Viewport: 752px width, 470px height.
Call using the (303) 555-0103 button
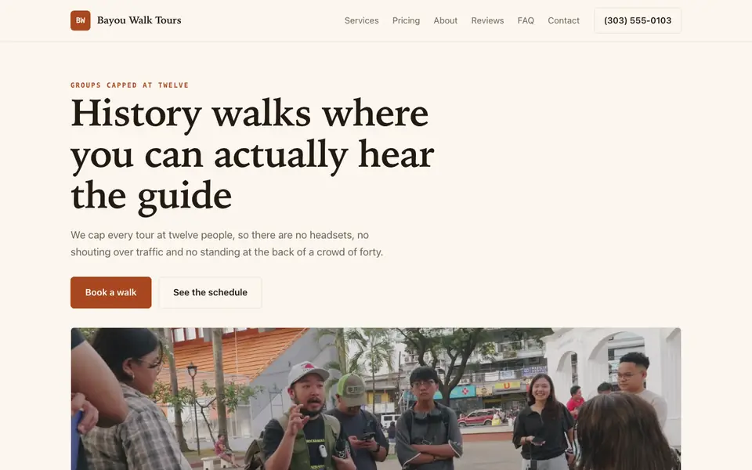pyautogui.click(x=638, y=20)
